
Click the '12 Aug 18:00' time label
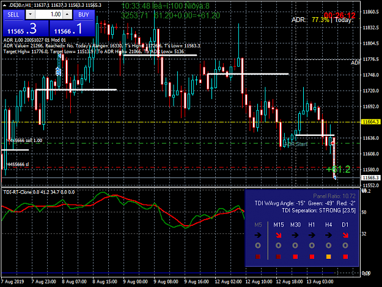(289, 281)
